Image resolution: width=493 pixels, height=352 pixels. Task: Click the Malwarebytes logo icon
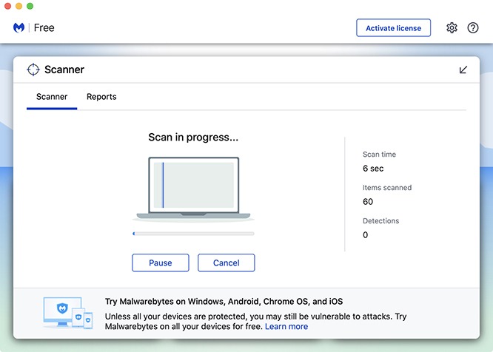point(19,27)
